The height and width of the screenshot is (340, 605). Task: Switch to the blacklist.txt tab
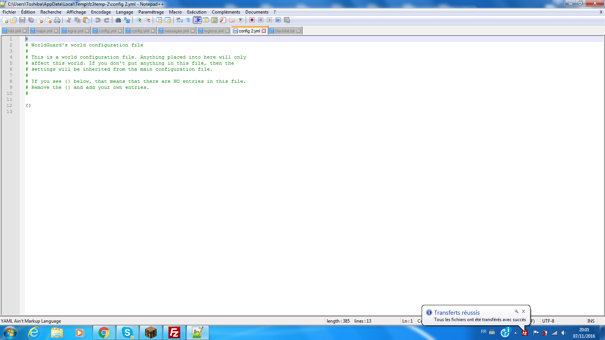click(285, 31)
